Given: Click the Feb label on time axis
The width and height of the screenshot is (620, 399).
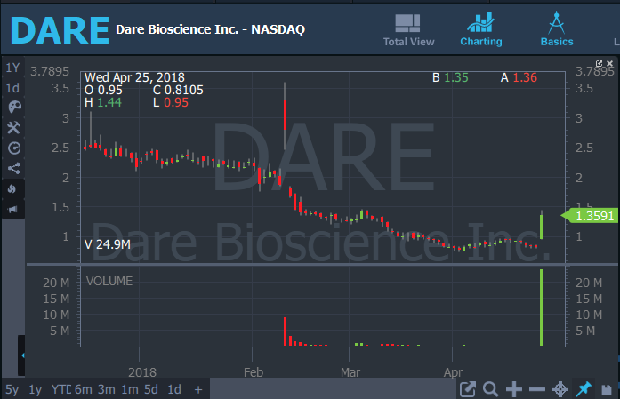Looking at the screenshot, I should 254,372.
